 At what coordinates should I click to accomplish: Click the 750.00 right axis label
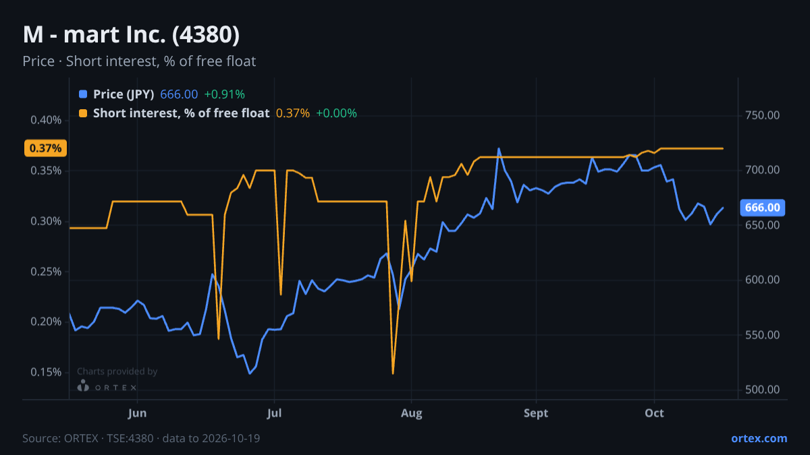[763, 115]
